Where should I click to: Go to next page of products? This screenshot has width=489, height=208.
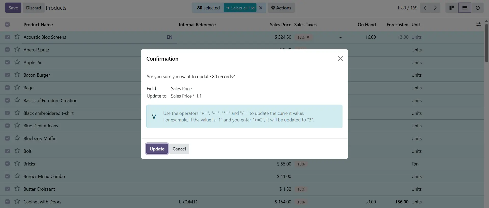(435, 8)
